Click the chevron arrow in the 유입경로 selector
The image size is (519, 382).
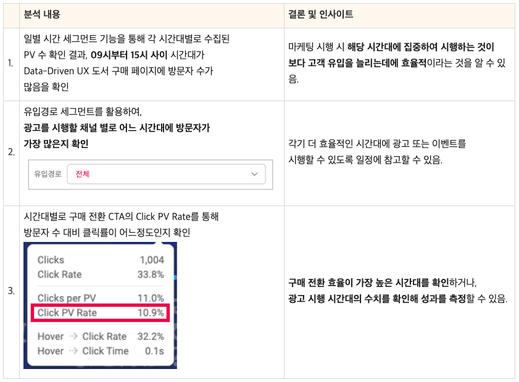click(254, 175)
